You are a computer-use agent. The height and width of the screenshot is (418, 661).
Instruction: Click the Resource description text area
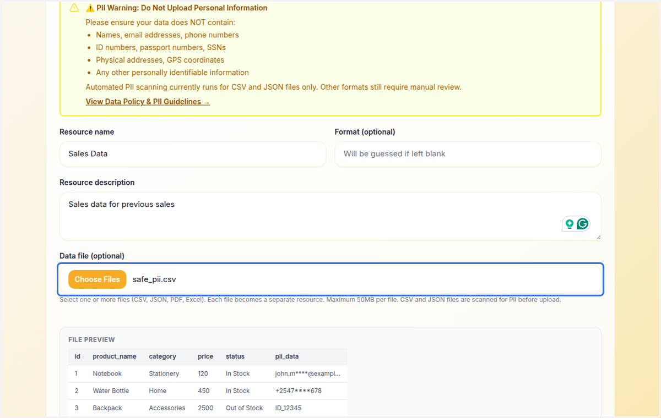pos(330,216)
